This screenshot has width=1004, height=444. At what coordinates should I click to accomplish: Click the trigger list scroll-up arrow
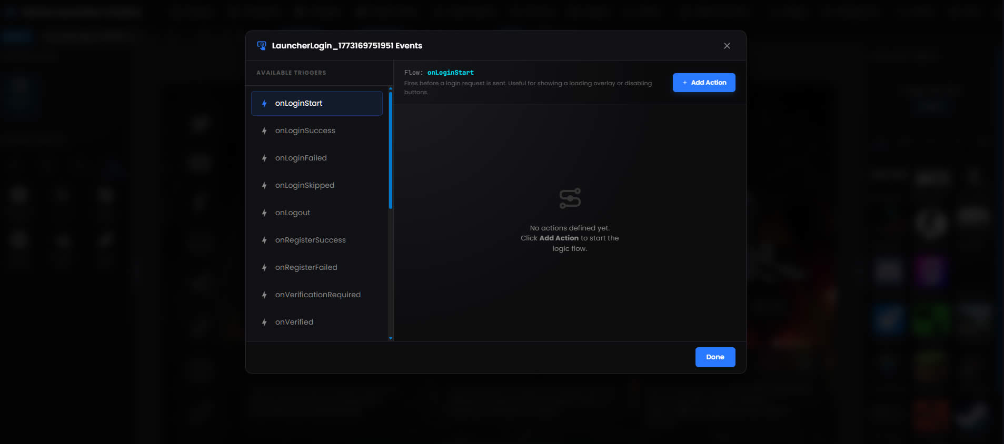tap(390, 88)
